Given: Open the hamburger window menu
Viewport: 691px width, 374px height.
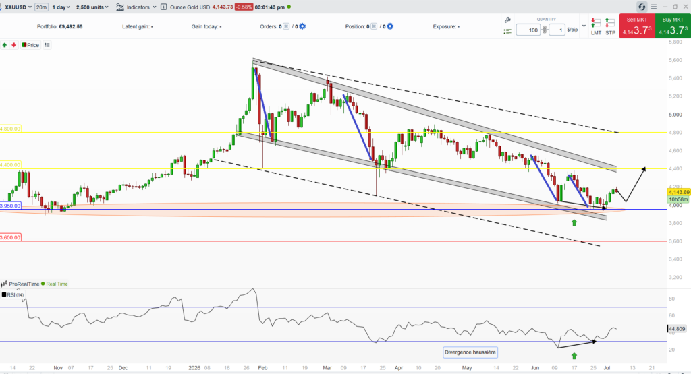Looking at the screenshot, I should (x=654, y=7).
